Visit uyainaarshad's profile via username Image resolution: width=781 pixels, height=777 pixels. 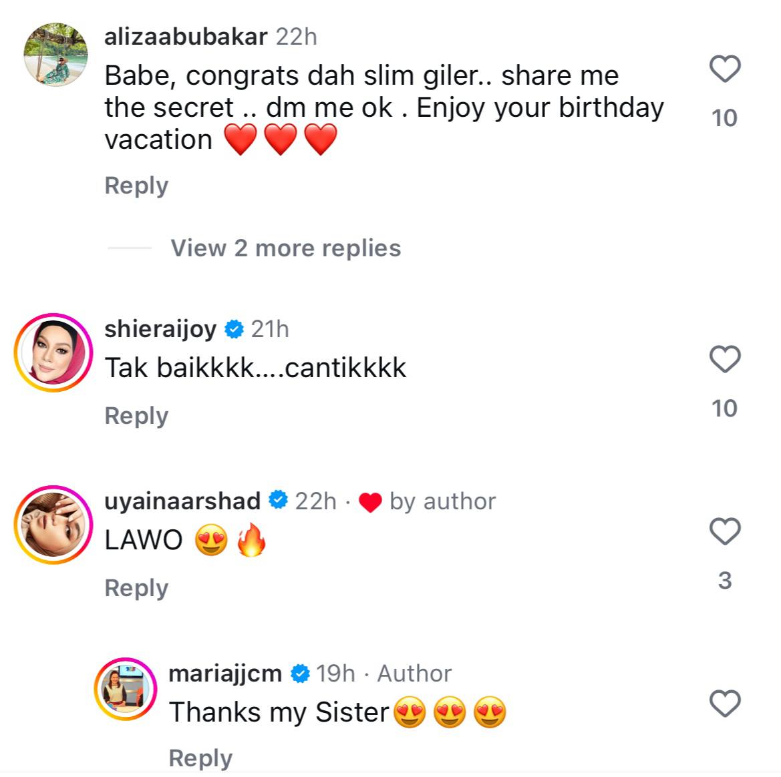(182, 501)
